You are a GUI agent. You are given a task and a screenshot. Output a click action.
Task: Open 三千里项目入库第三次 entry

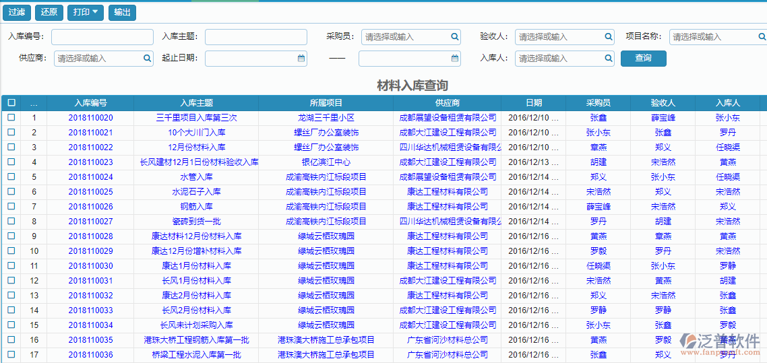click(196, 118)
